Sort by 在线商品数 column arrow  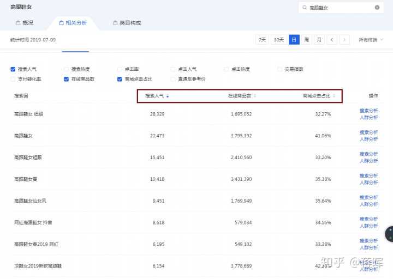[x=255, y=96]
